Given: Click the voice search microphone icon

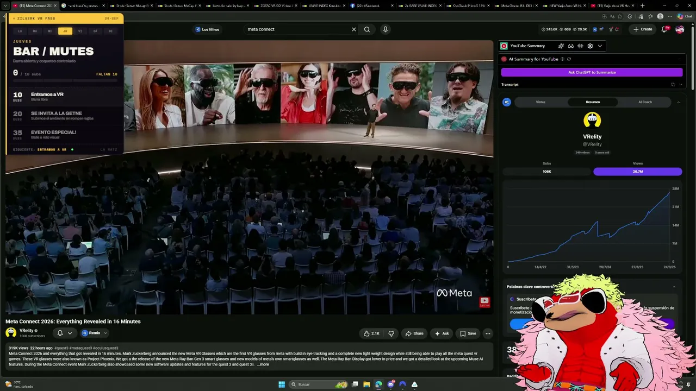Looking at the screenshot, I should click(x=386, y=29).
